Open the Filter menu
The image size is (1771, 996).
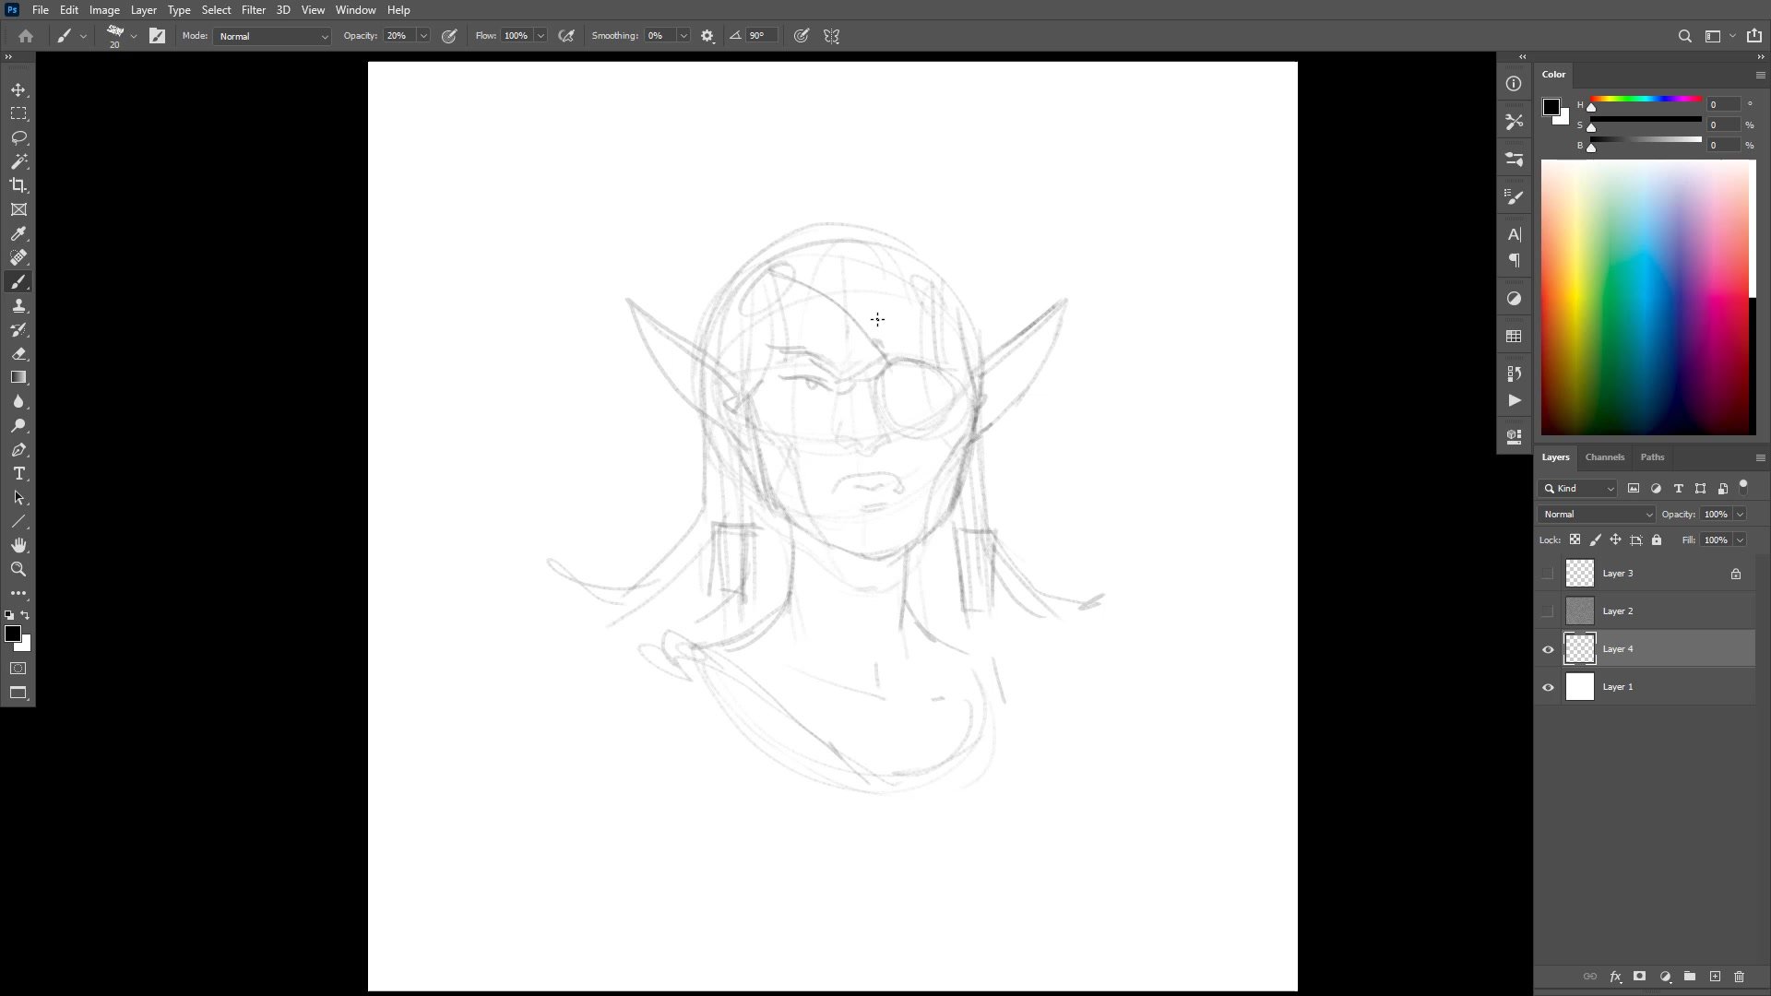pyautogui.click(x=253, y=10)
